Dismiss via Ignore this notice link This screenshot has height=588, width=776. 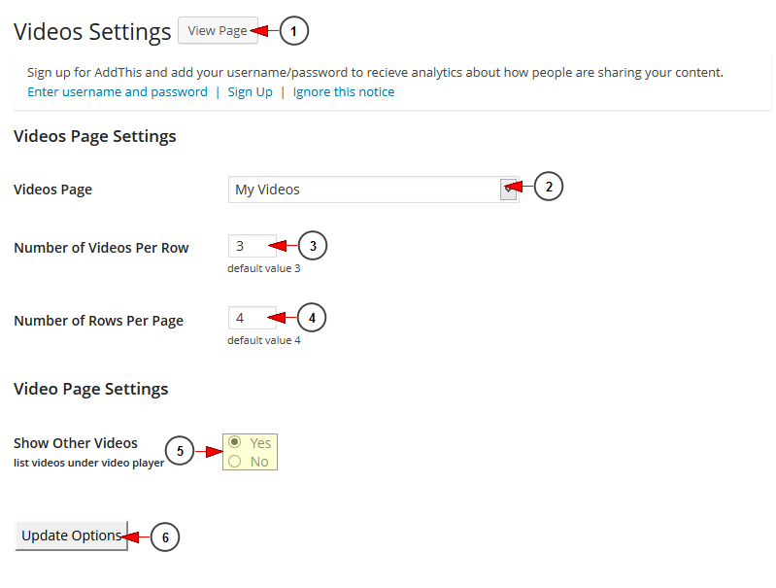click(344, 92)
